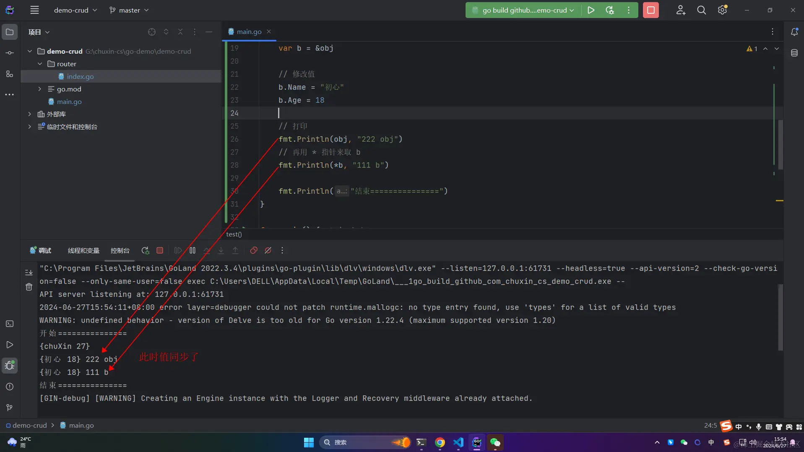The image size is (804, 452).
Task: Open the Commit tool window icon
Action: (10, 53)
